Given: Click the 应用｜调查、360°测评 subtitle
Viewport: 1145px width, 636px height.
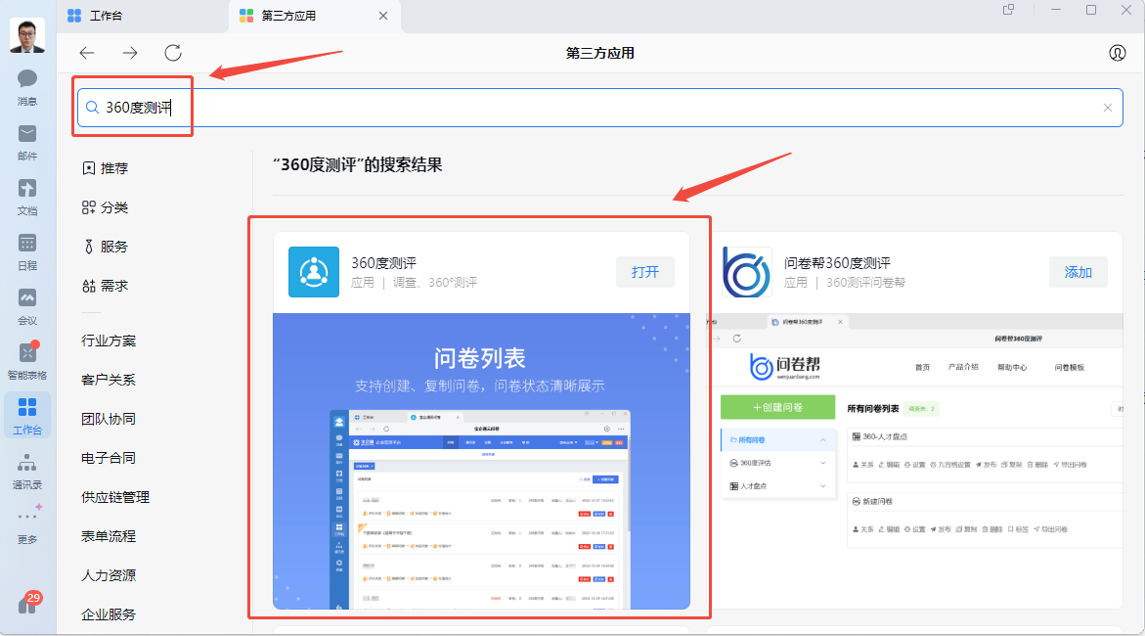Looking at the screenshot, I should coord(414,283).
